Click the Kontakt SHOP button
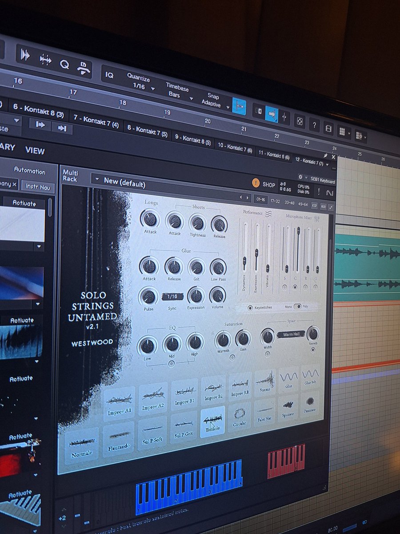400x534 pixels. tap(269, 185)
